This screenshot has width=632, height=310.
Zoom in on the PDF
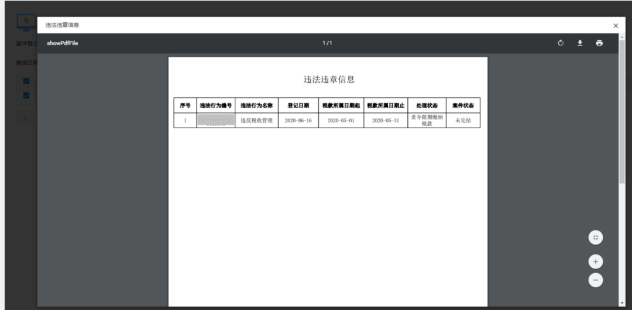pos(596,261)
